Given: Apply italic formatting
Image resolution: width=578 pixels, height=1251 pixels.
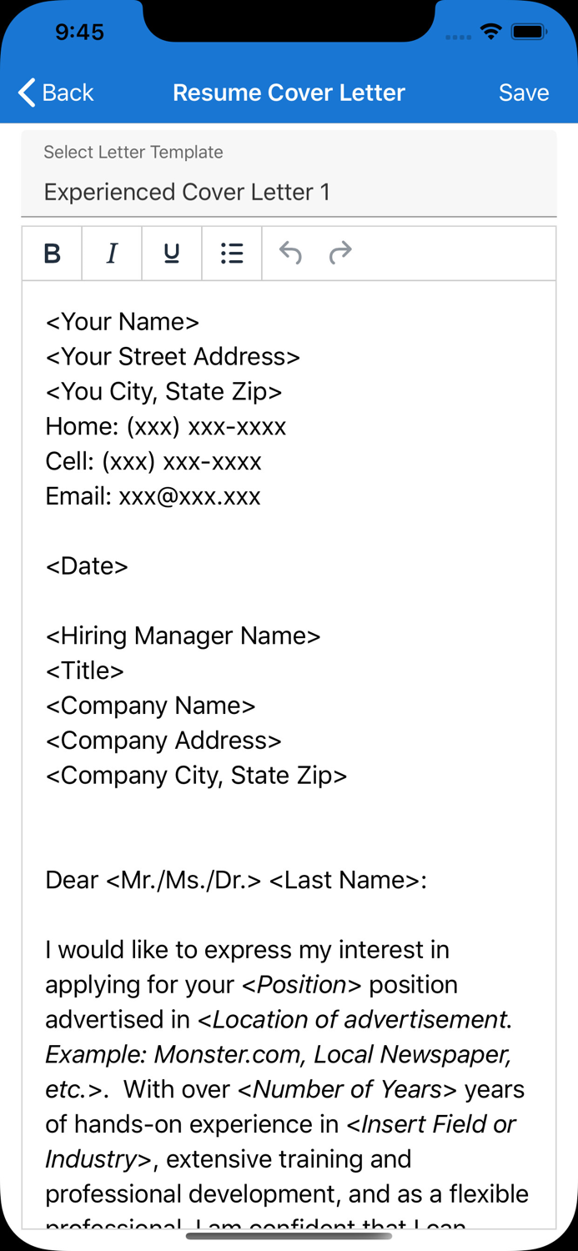Looking at the screenshot, I should pos(112,254).
